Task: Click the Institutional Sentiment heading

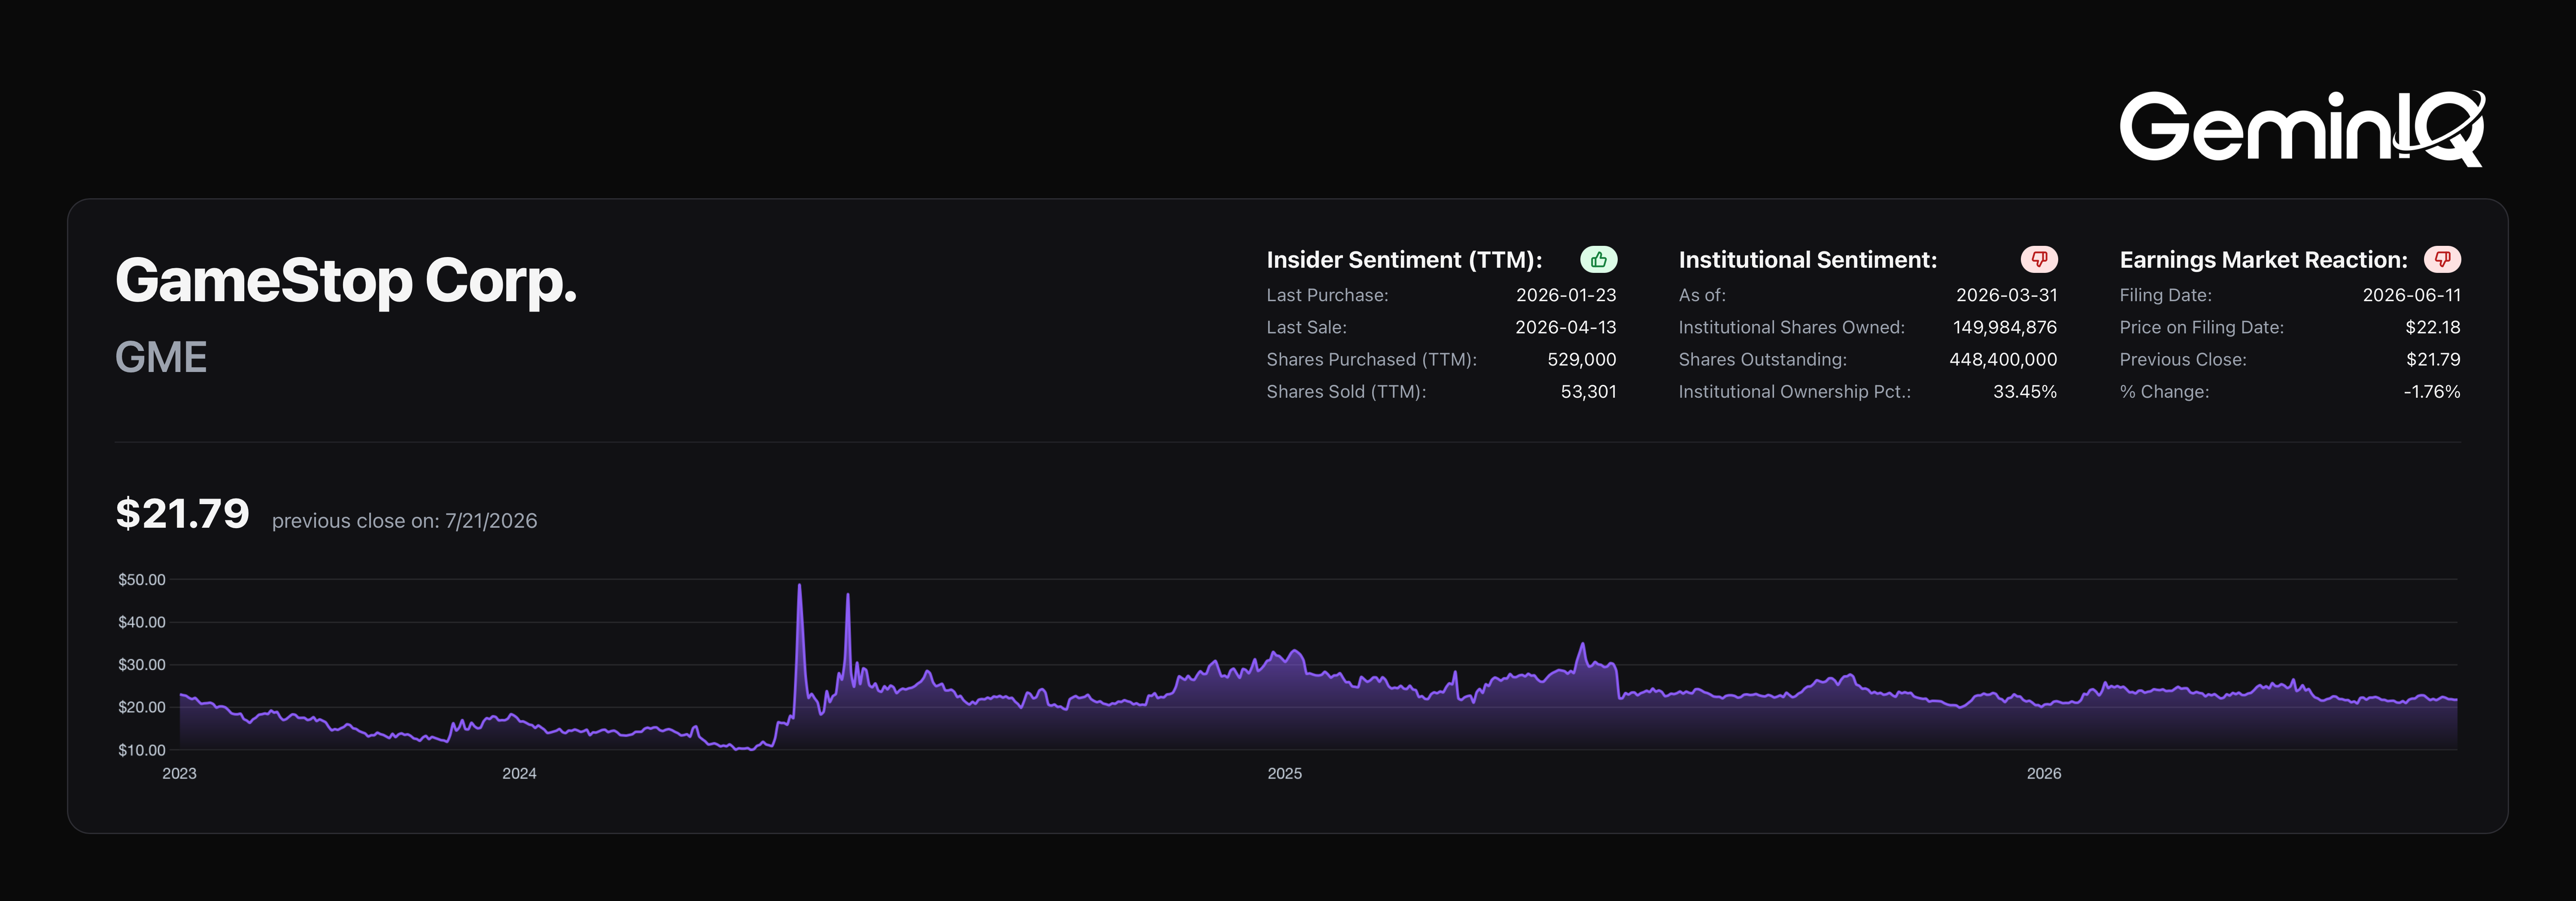Action: 1808,260
